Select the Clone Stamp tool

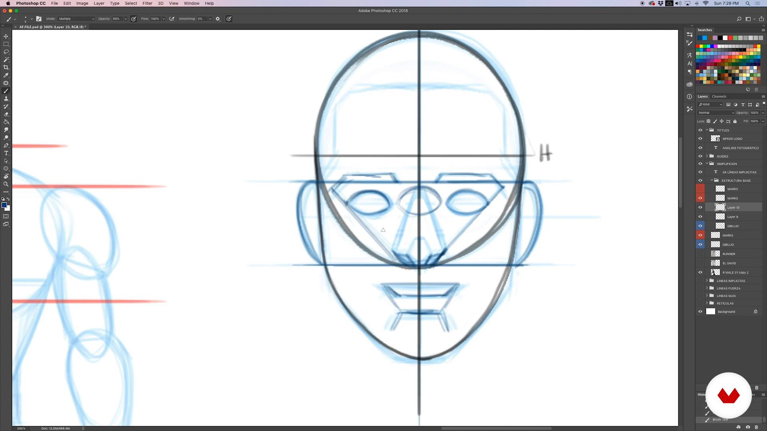click(x=6, y=99)
